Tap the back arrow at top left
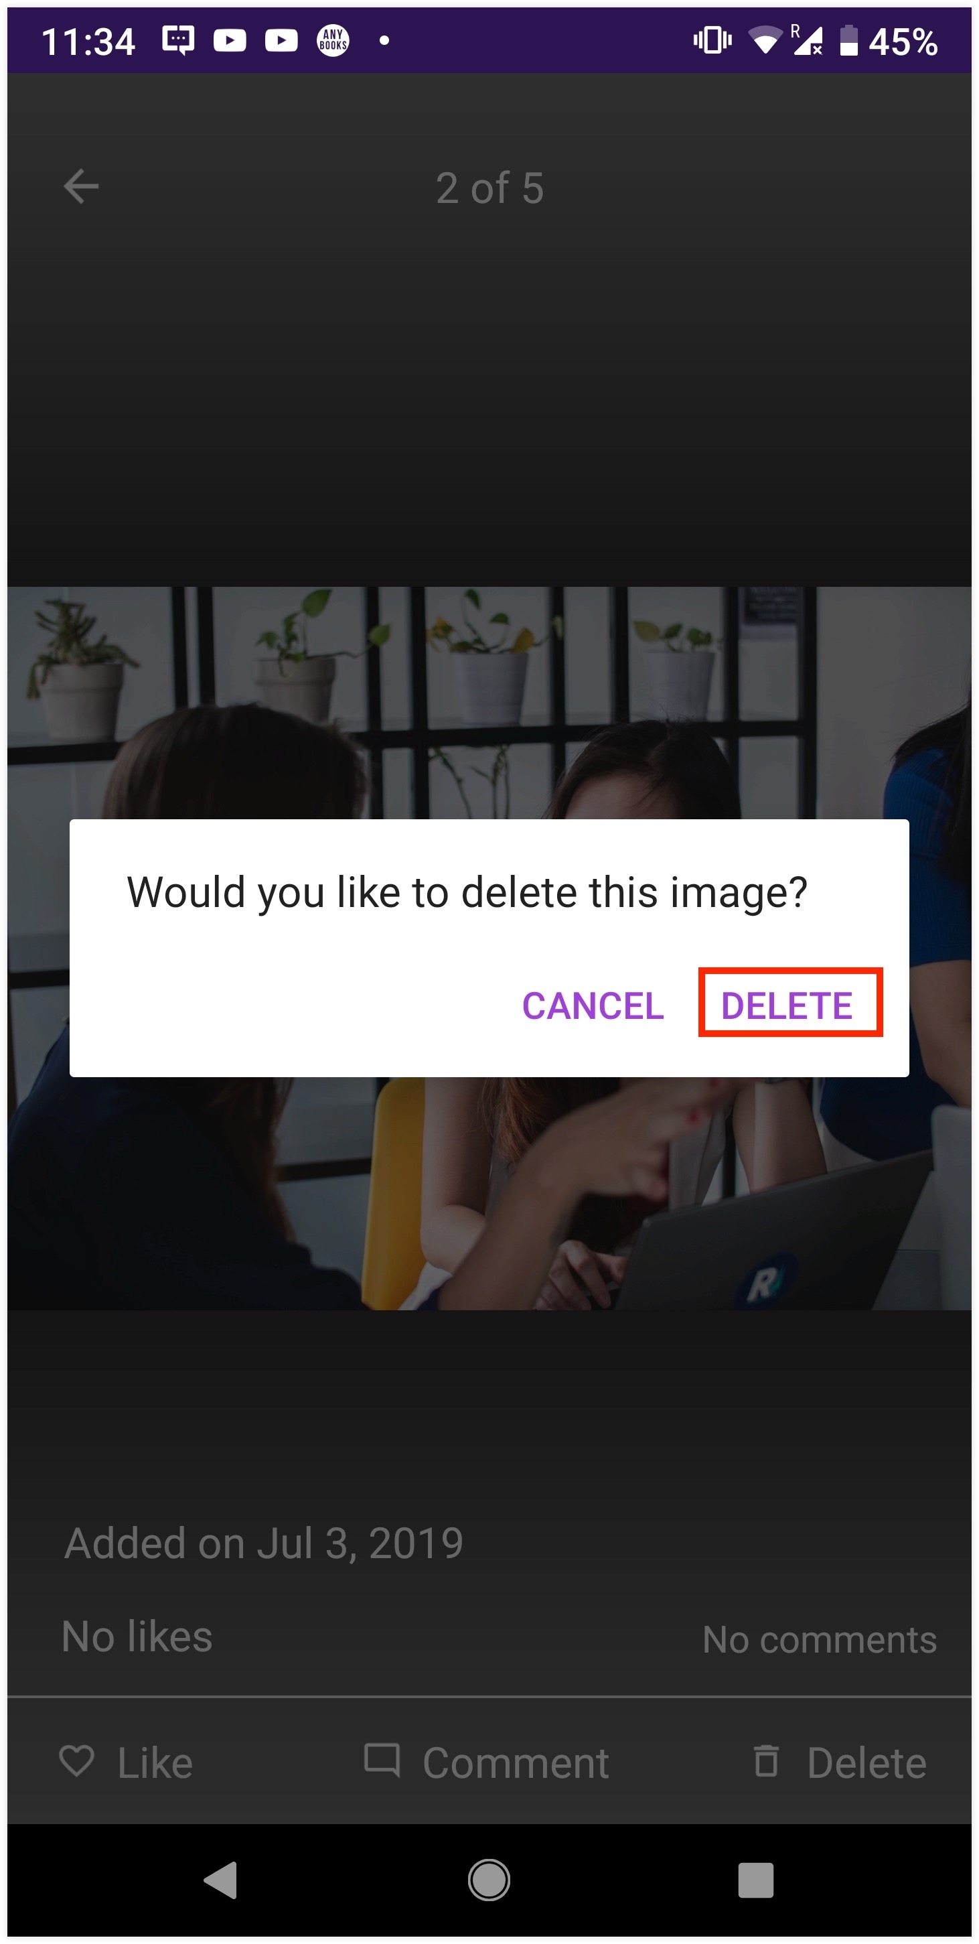 point(81,186)
